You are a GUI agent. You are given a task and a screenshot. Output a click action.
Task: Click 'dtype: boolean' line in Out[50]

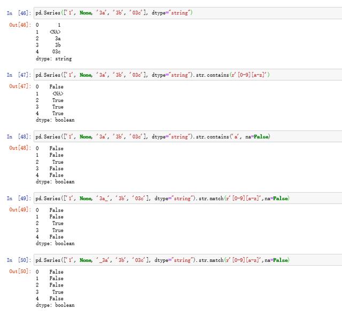pyautogui.click(x=55, y=305)
